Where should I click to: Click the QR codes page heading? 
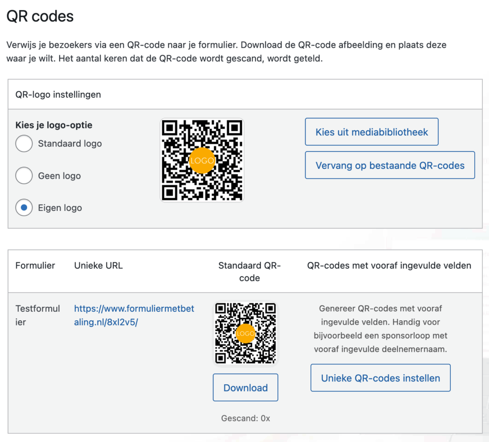click(x=40, y=16)
